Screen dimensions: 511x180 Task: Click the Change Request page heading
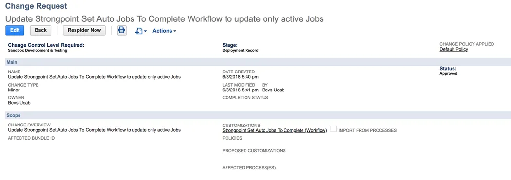coord(37,6)
